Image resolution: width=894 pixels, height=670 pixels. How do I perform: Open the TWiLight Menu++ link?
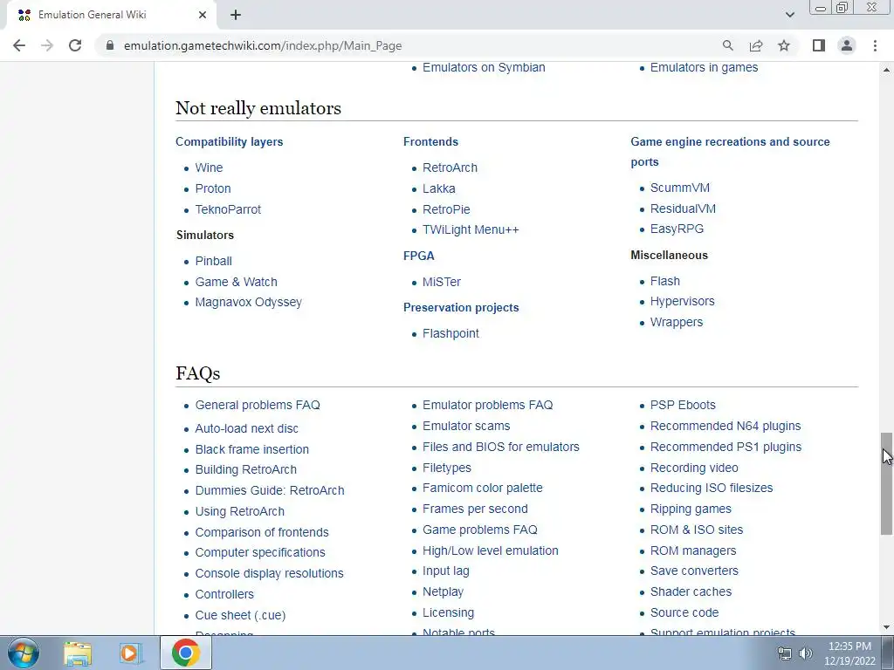(471, 230)
